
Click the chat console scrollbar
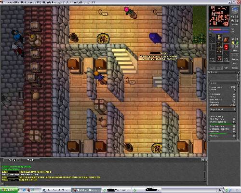[205, 173]
